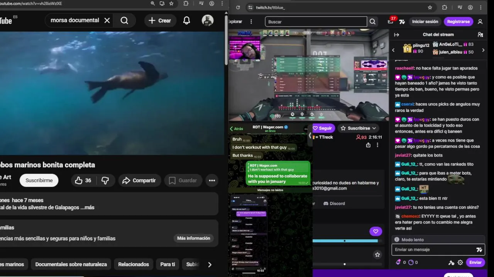Collapse the Twitch chat panel
494x277 pixels.
(396, 35)
